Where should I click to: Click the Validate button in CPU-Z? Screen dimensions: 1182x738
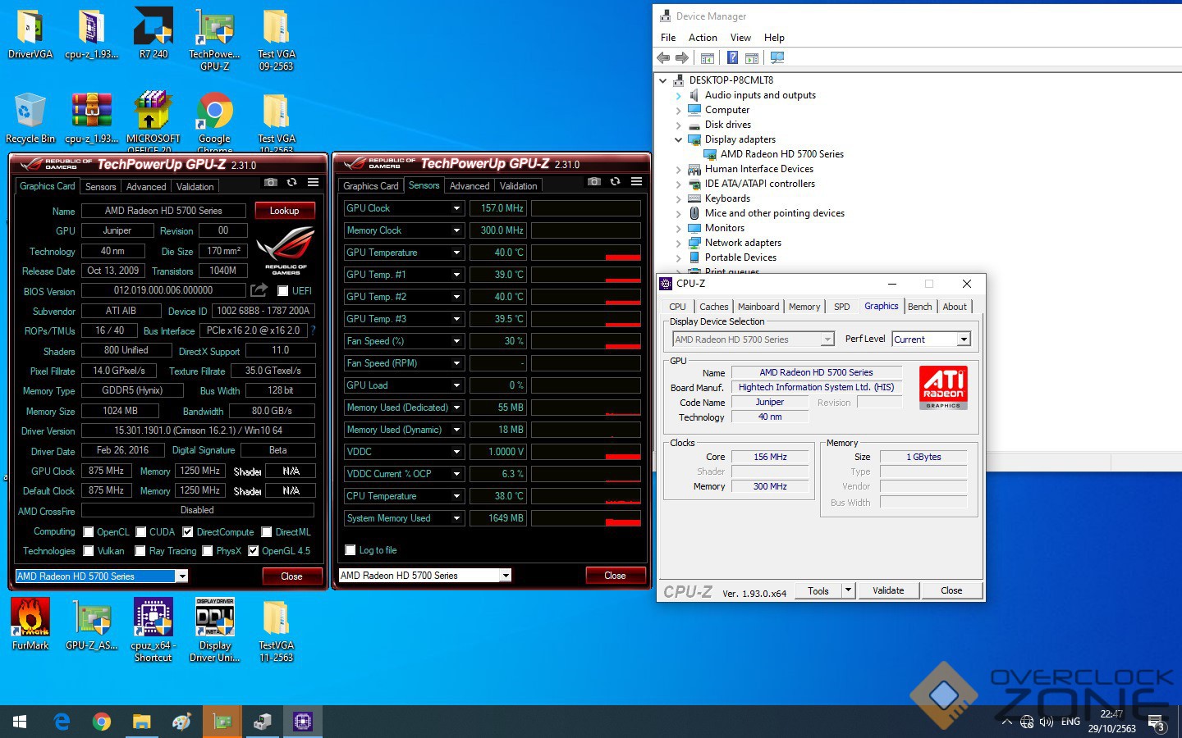click(x=888, y=590)
